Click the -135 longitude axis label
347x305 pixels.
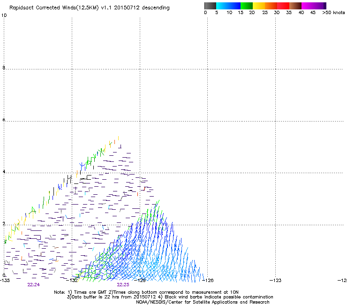(5, 281)
